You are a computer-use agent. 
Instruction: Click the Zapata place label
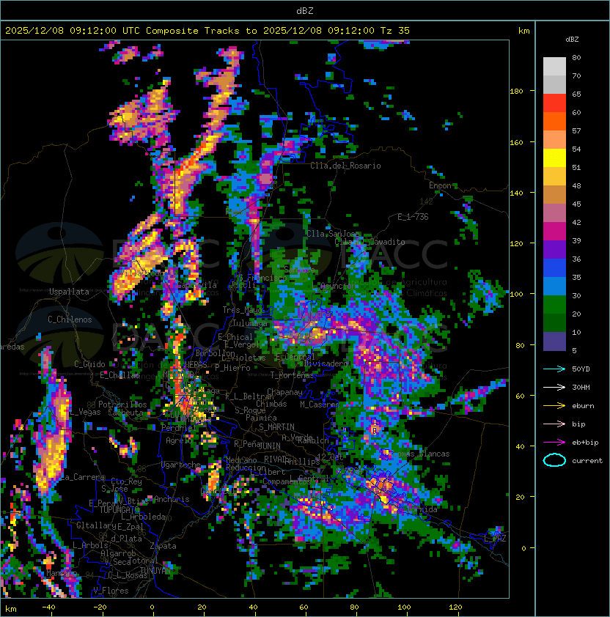click(163, 546)
